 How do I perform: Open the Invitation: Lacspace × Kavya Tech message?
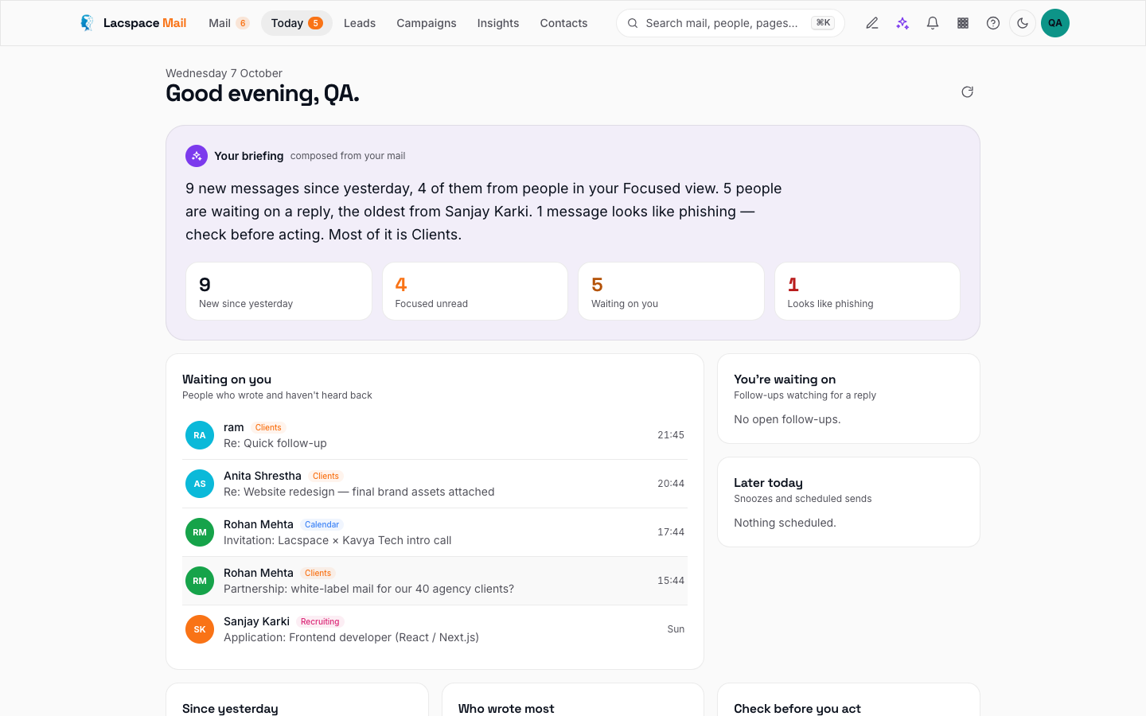[435, 532]
